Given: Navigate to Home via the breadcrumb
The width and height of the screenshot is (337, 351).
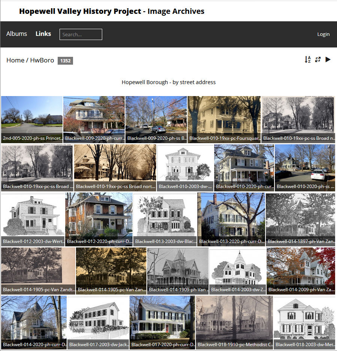Looking at the screenshot, I should (15, 60).
